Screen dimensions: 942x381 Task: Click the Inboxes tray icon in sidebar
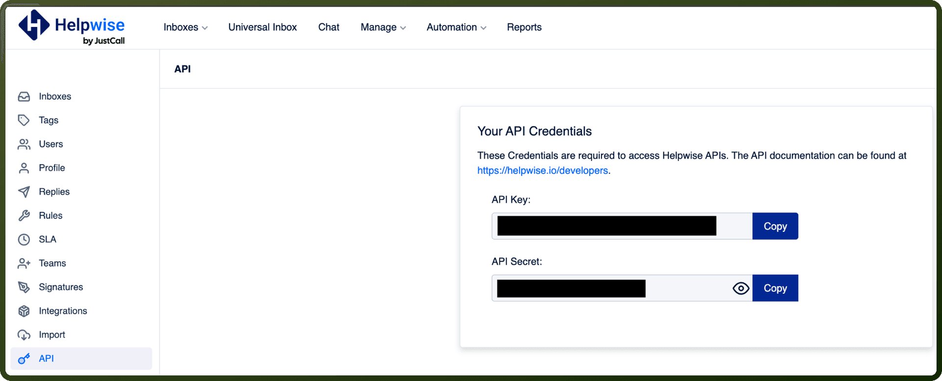(x=24, y=97)
